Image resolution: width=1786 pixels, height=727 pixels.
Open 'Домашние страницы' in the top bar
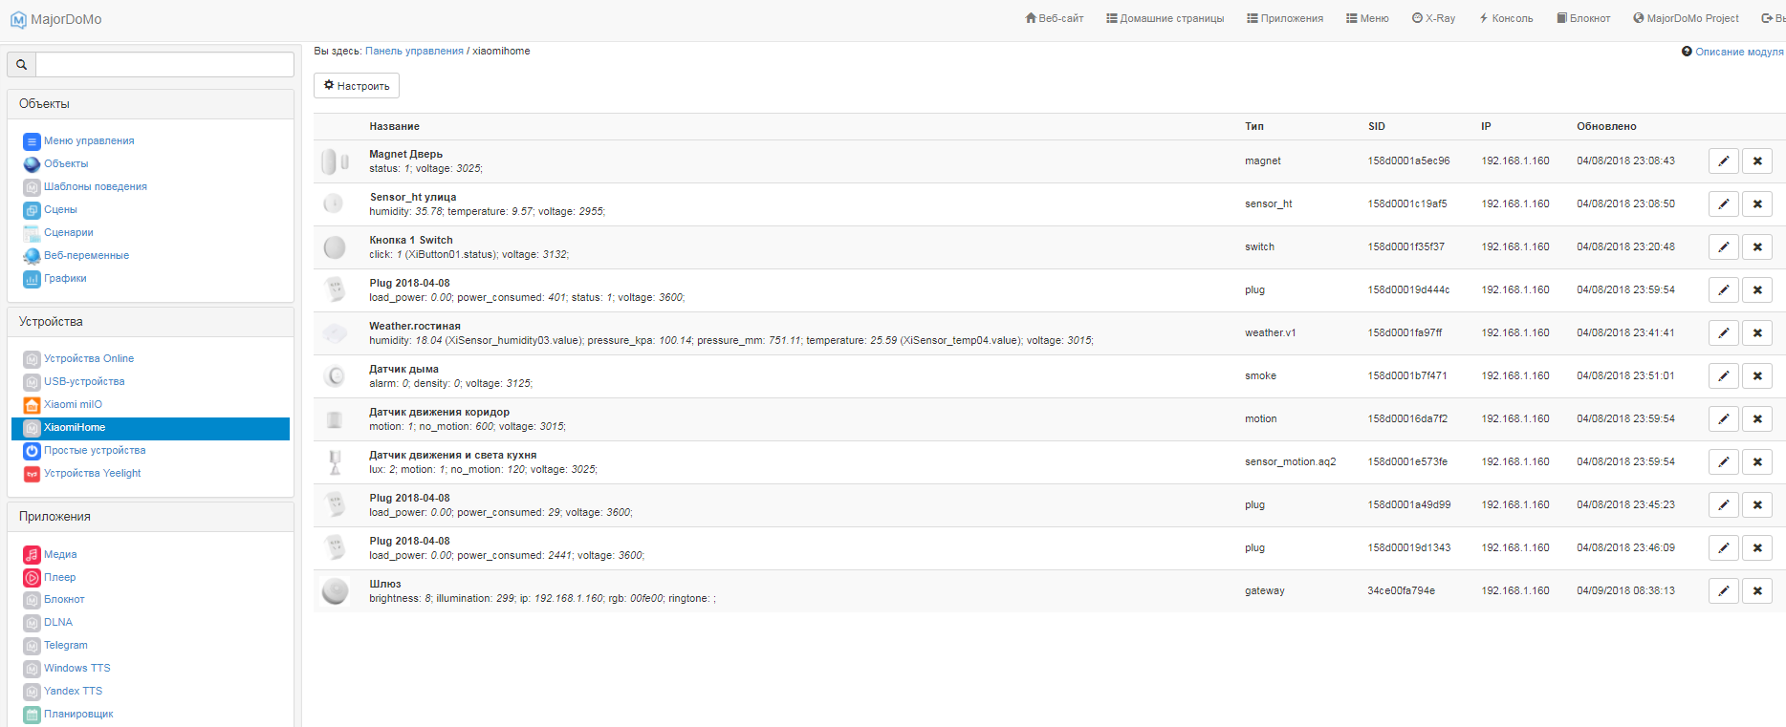coord(1165,18)
